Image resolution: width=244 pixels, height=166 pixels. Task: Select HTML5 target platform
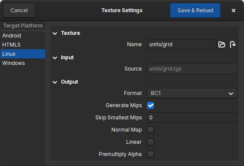23,45
